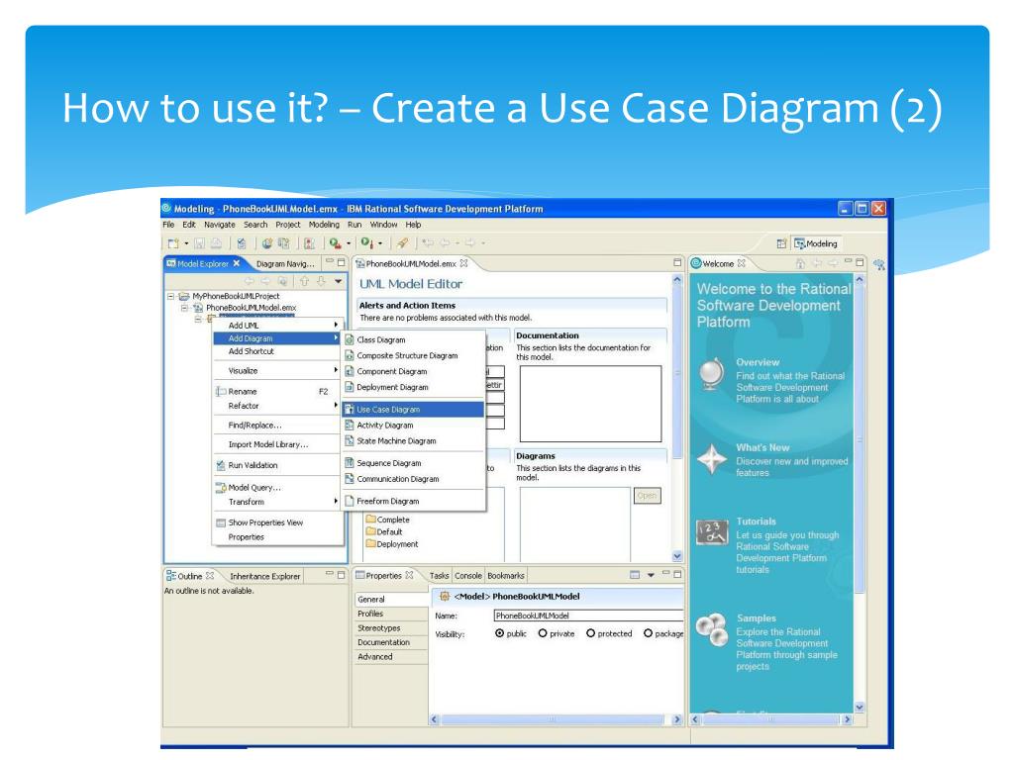Click the Print toolbar icon

[216, 243]
